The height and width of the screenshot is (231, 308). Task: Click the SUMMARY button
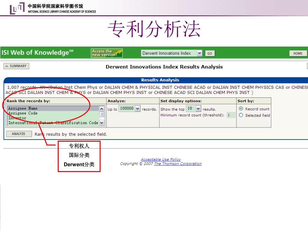[16, 66]
